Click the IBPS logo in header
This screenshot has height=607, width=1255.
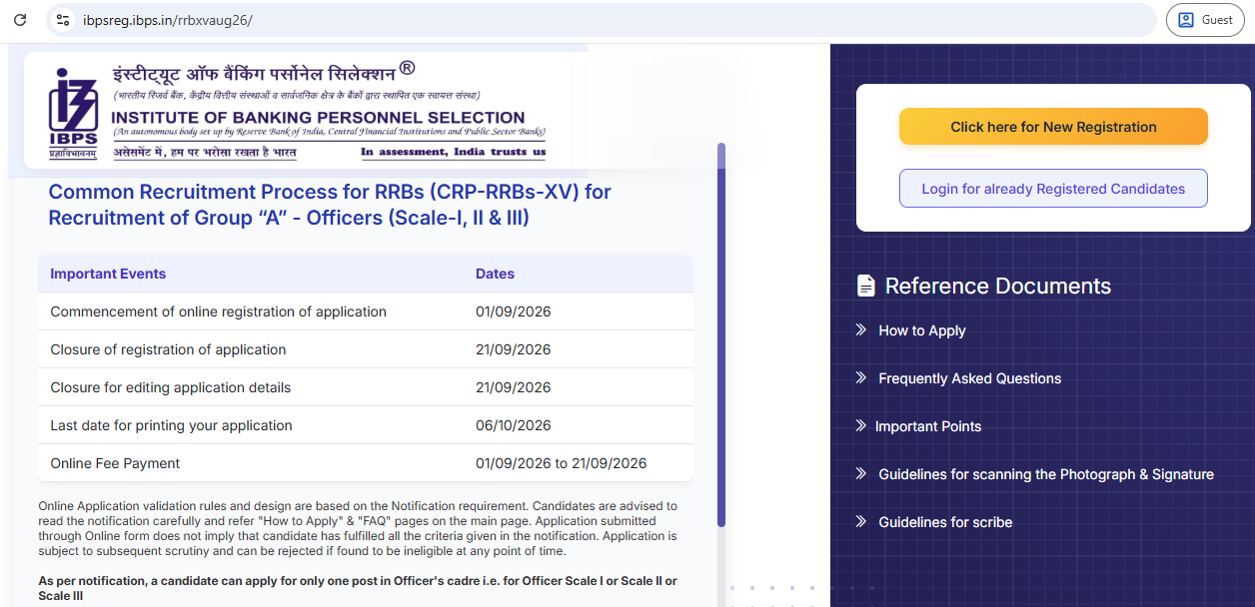(73, 113)
